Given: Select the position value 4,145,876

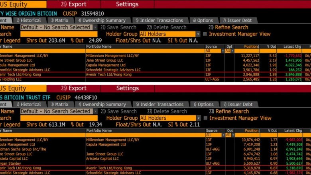Looking at the screenshot, I should tap(252, 173).
